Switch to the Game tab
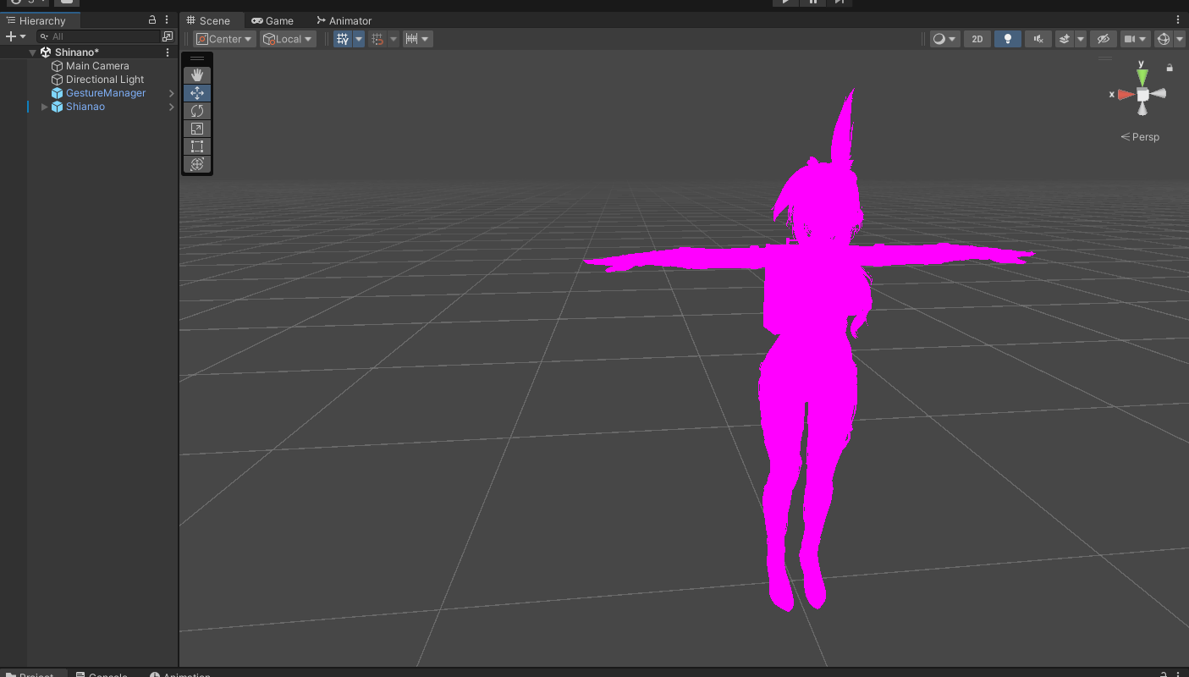 (x=272, y=20)
